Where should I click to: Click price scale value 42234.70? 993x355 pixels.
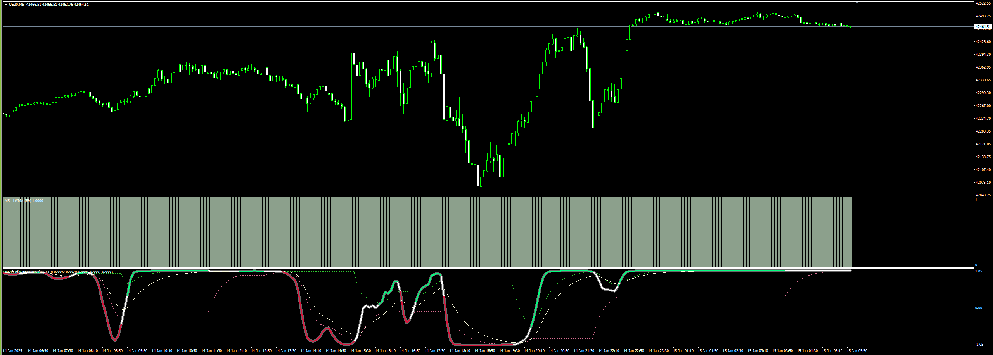tap(983, 119)
